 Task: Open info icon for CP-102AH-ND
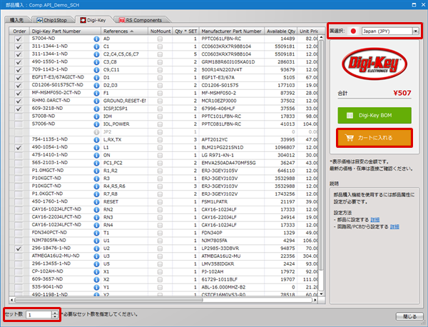tap(96, 272)
